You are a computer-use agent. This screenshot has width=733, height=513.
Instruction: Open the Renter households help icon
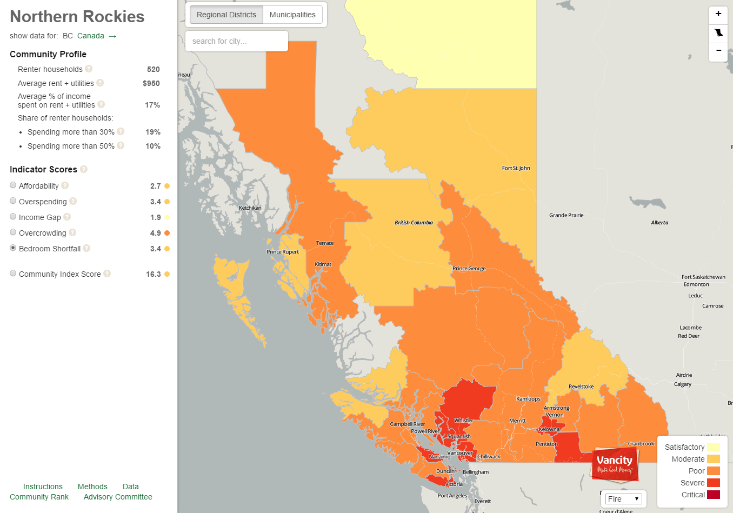coord(90,69)
